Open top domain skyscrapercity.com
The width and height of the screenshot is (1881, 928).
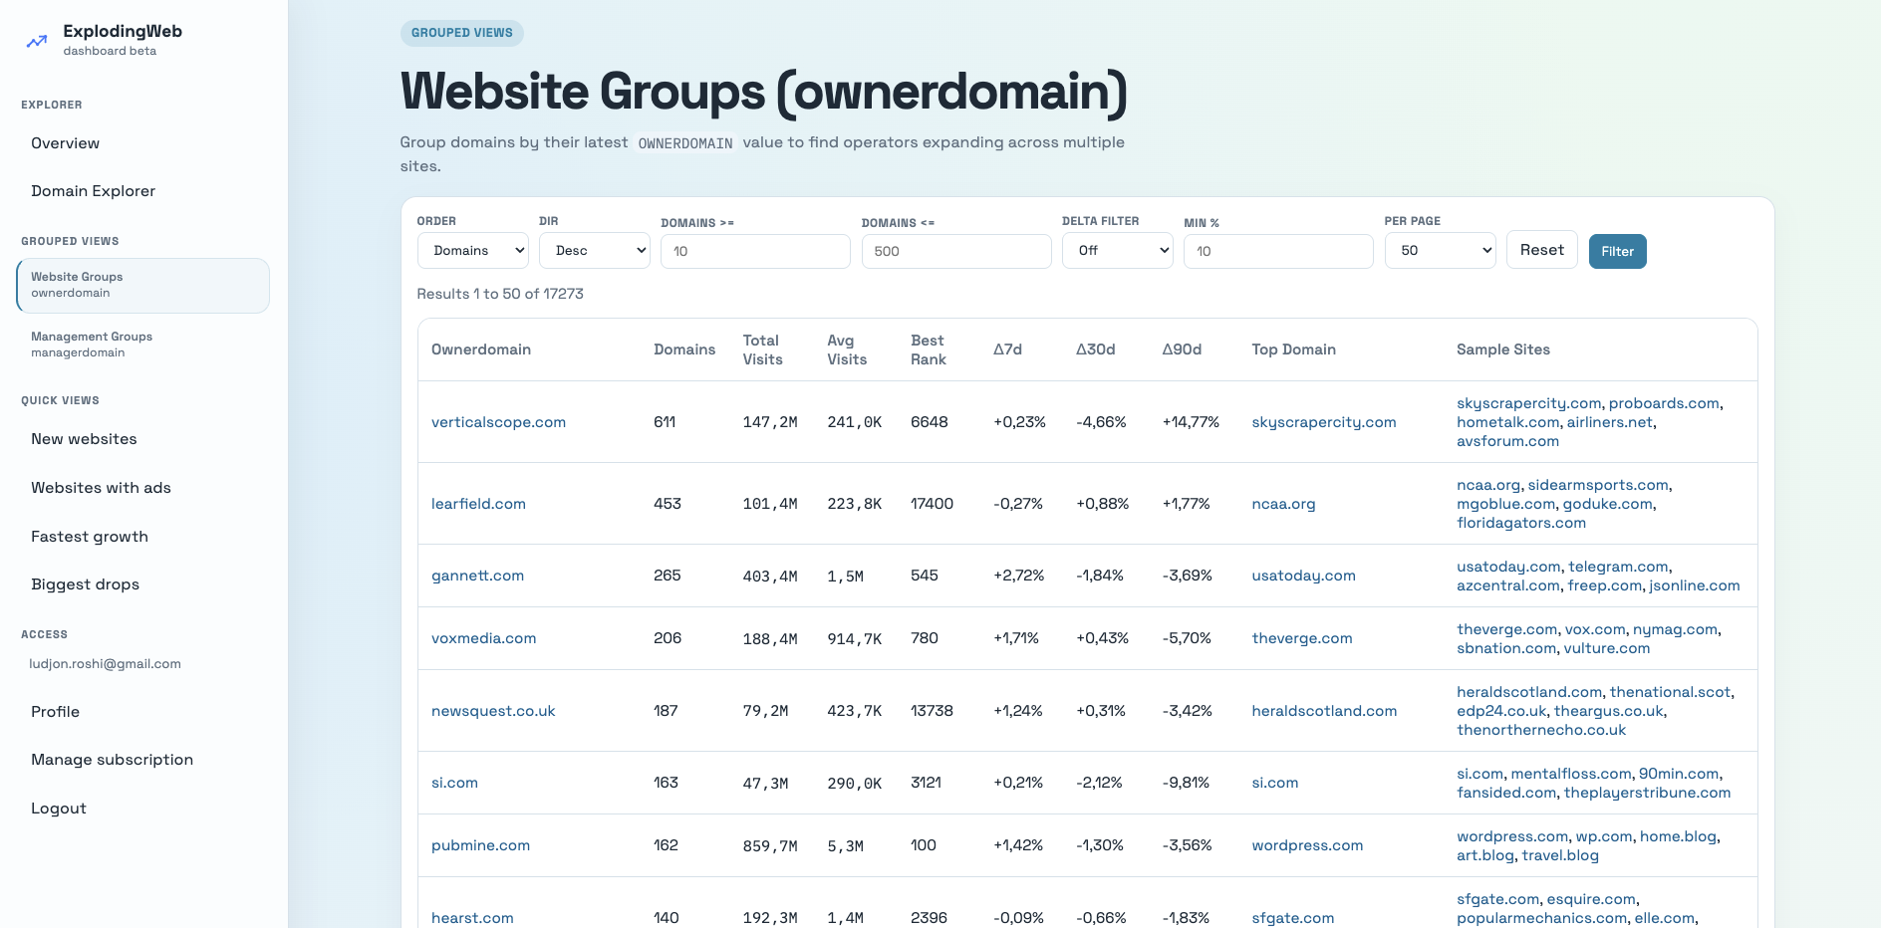tap(1324, 422)
